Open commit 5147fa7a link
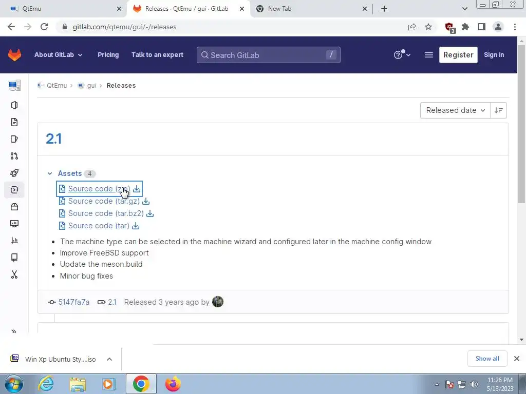 point(74,302)
